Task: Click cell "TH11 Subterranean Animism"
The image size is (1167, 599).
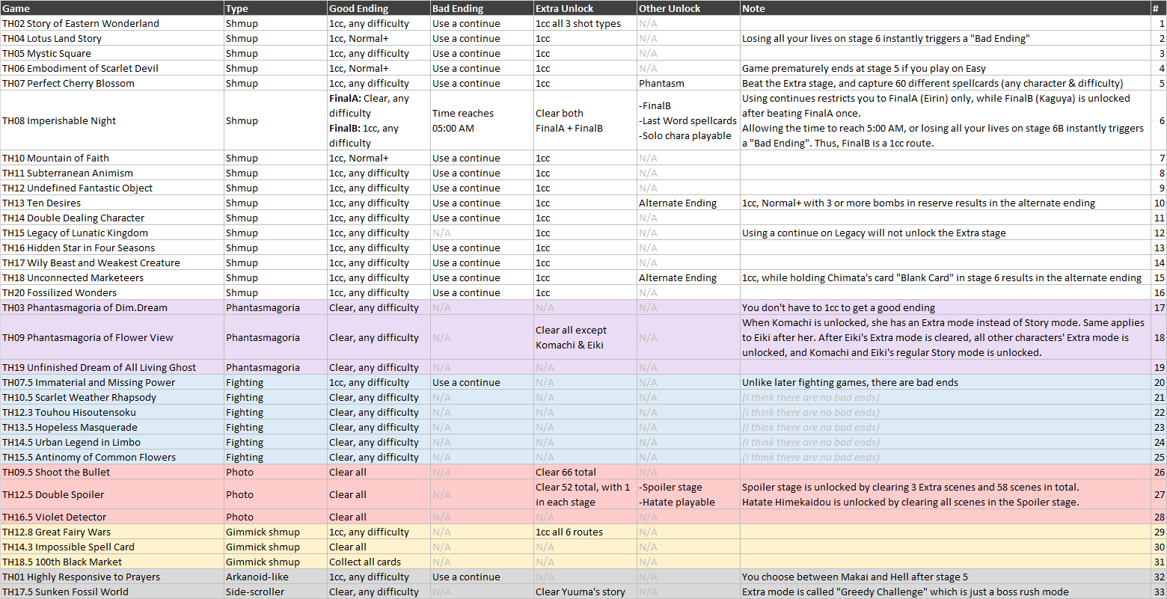Action: point(112,173)
